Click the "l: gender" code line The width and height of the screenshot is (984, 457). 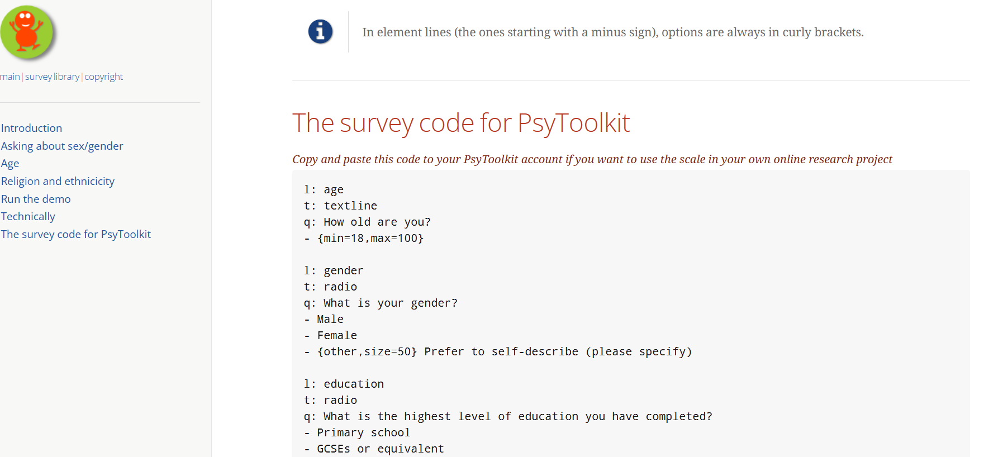[334, 270]
